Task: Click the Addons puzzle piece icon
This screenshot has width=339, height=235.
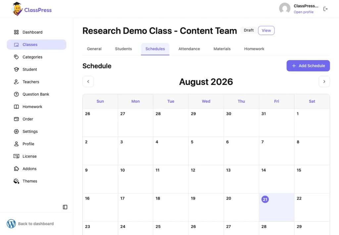Action: click(x=17, y=169)
